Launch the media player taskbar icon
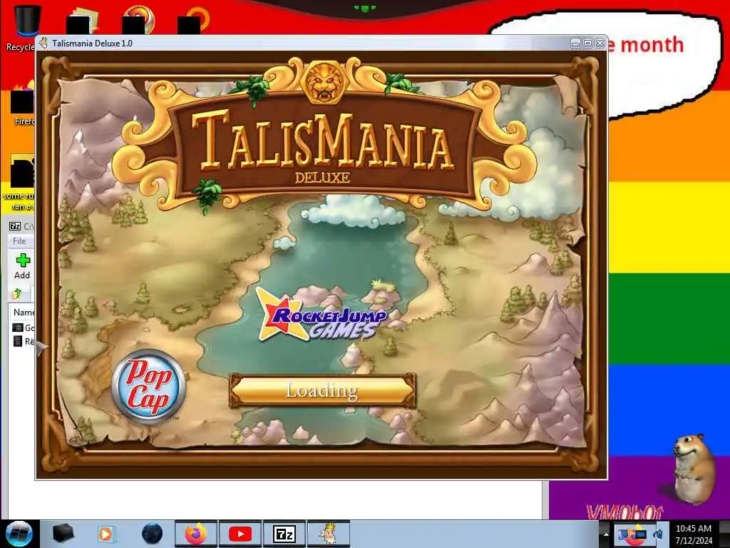The width and height of the screenshot is (730, 548). click(106, 534)
